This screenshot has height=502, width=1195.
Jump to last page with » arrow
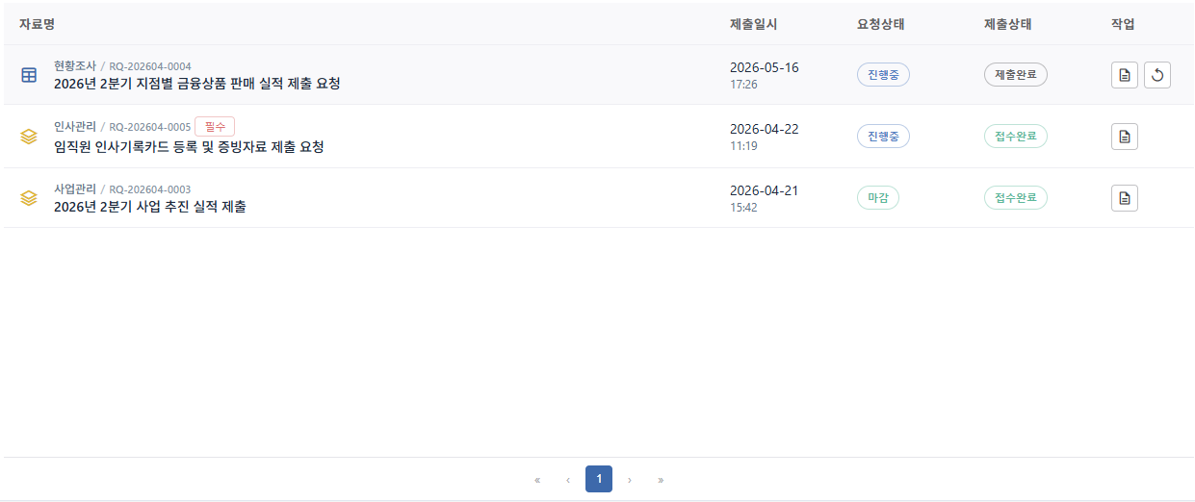click(x=661, y=479)
